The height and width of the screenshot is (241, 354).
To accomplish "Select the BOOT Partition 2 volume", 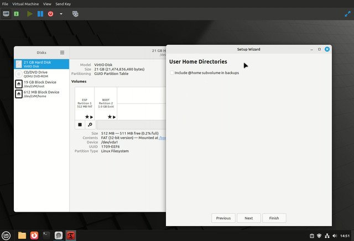I will click(106, 103).
